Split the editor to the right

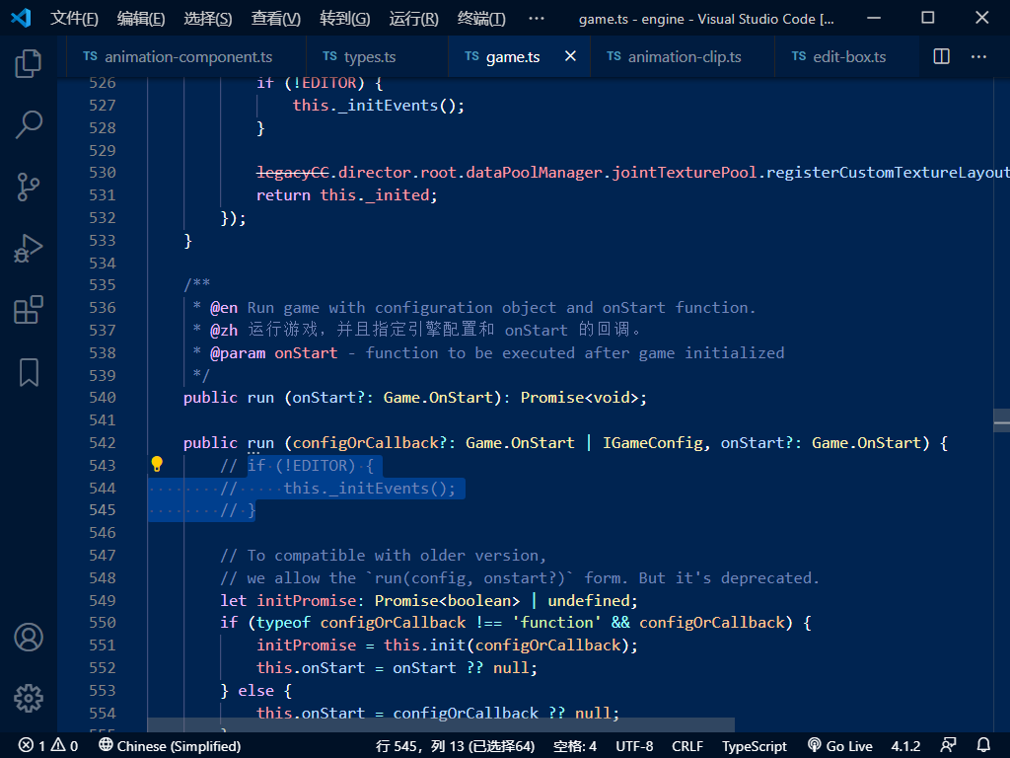coord(941,56)
